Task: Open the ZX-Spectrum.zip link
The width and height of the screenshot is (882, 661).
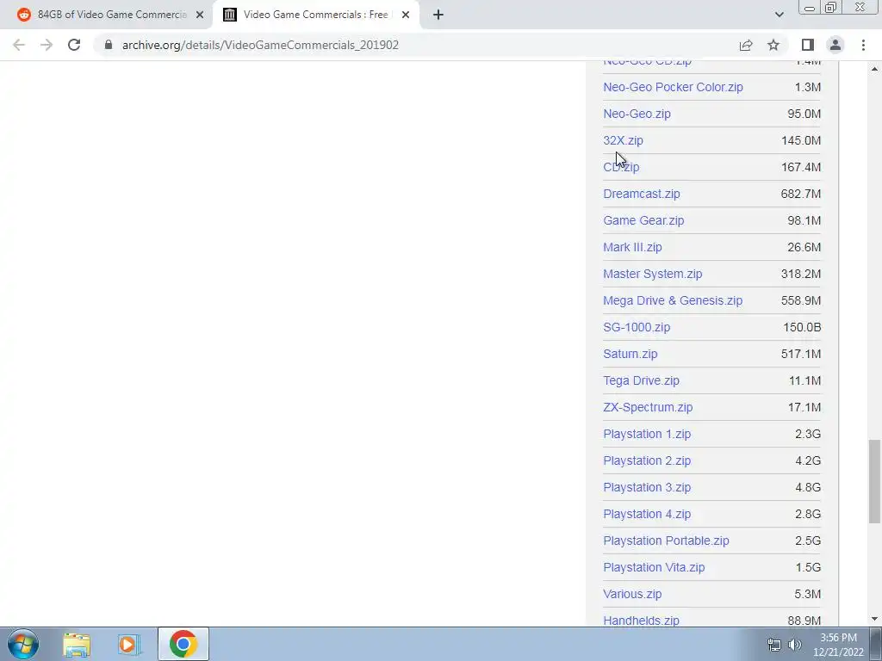Action: (648, 407)
